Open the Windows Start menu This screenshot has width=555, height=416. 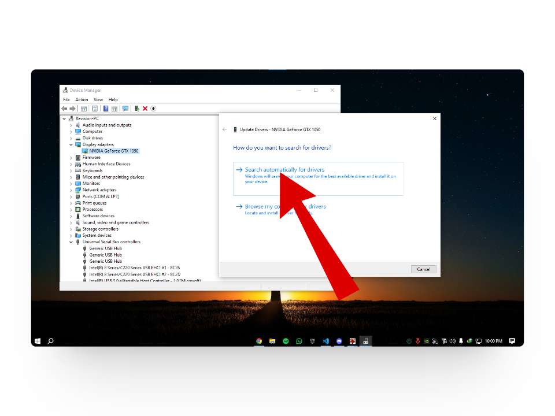coord(38,341)
